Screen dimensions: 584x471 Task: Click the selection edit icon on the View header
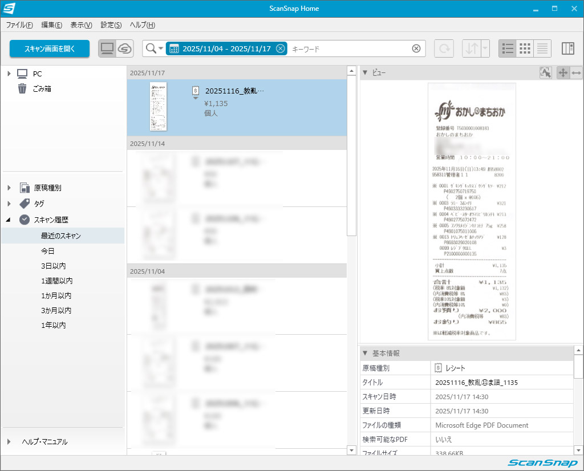pyautogui.click(x=545, y=72)
